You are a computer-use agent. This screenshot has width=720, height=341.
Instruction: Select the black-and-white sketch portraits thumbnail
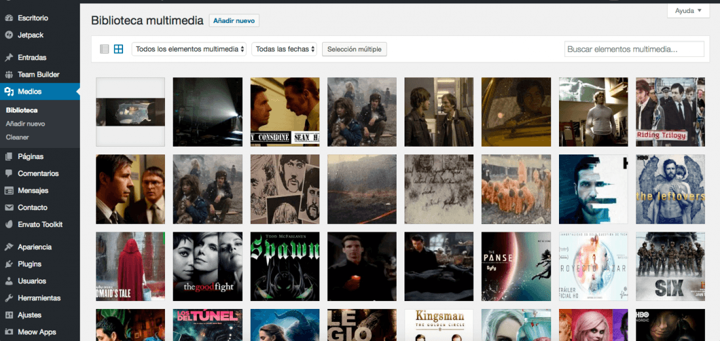pyautogui.click(x=285, y=189)
